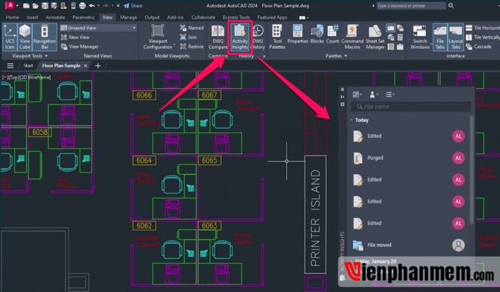Open the Unsaved View dropdown
500x292 pixels.
(99, 28)
